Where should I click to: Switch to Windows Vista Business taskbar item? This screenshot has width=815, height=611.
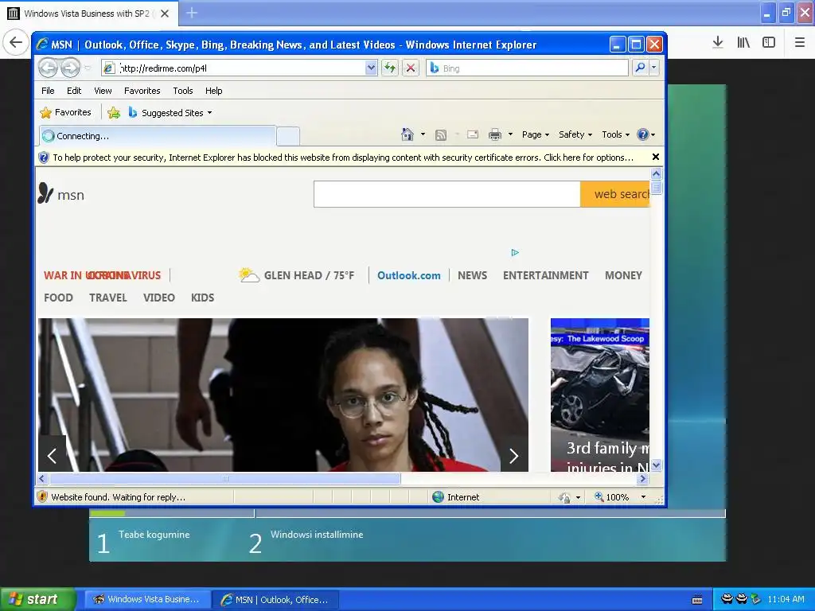(x=147, y=599)
